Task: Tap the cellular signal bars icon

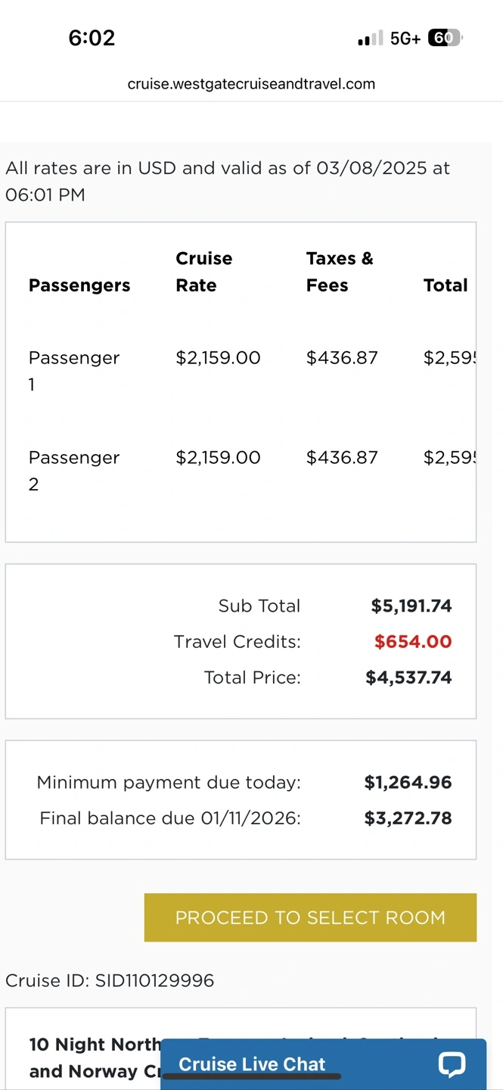Action: click(371, 39)
